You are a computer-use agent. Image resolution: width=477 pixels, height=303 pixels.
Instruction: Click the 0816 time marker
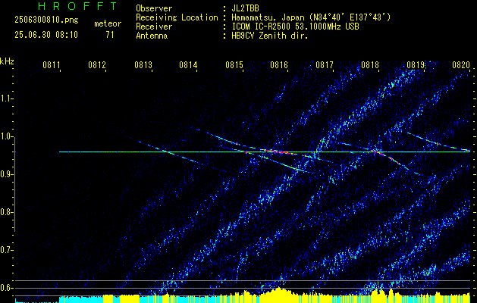click(x=279, y=65)
